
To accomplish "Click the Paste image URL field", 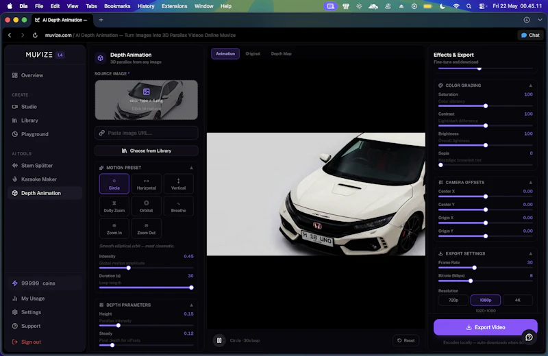I will click(147, 133).
